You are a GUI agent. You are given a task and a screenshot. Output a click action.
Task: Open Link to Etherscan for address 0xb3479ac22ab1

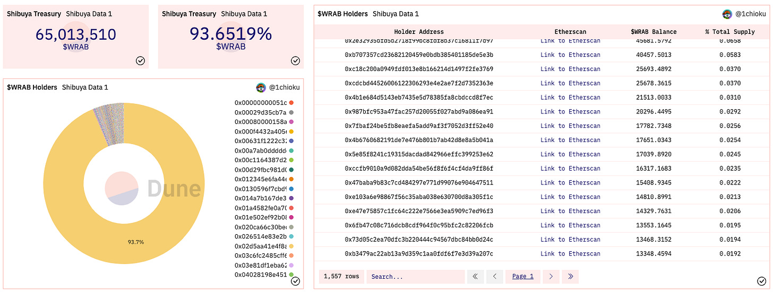[570, 254]
